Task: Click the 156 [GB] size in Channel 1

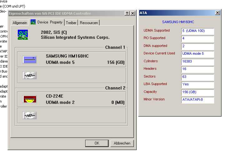Action: click(x=116, y=63)
